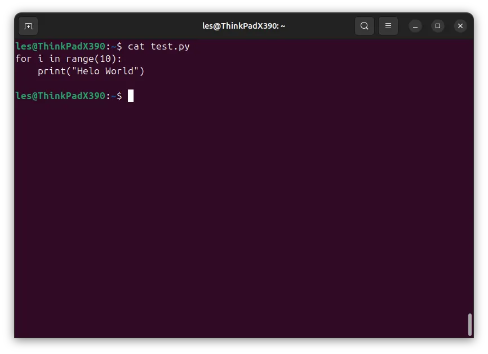Click the block cursor at prompt
Screen dimensions: 488x354
point(131,96)
